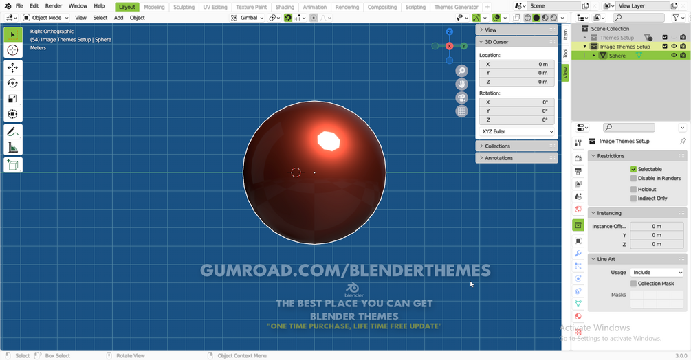Image resolution: width=691 pixels, height=360 pixels.
Task: Select the Scale tool
Action: point(13,98)
